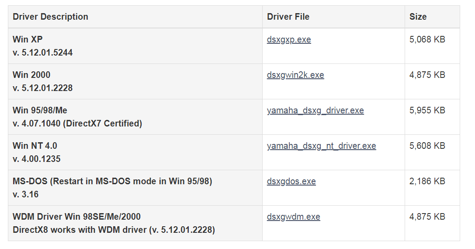
Task: Download yamaha_dsxg_nt_driver.exe for Win NT
Action: 321,146
